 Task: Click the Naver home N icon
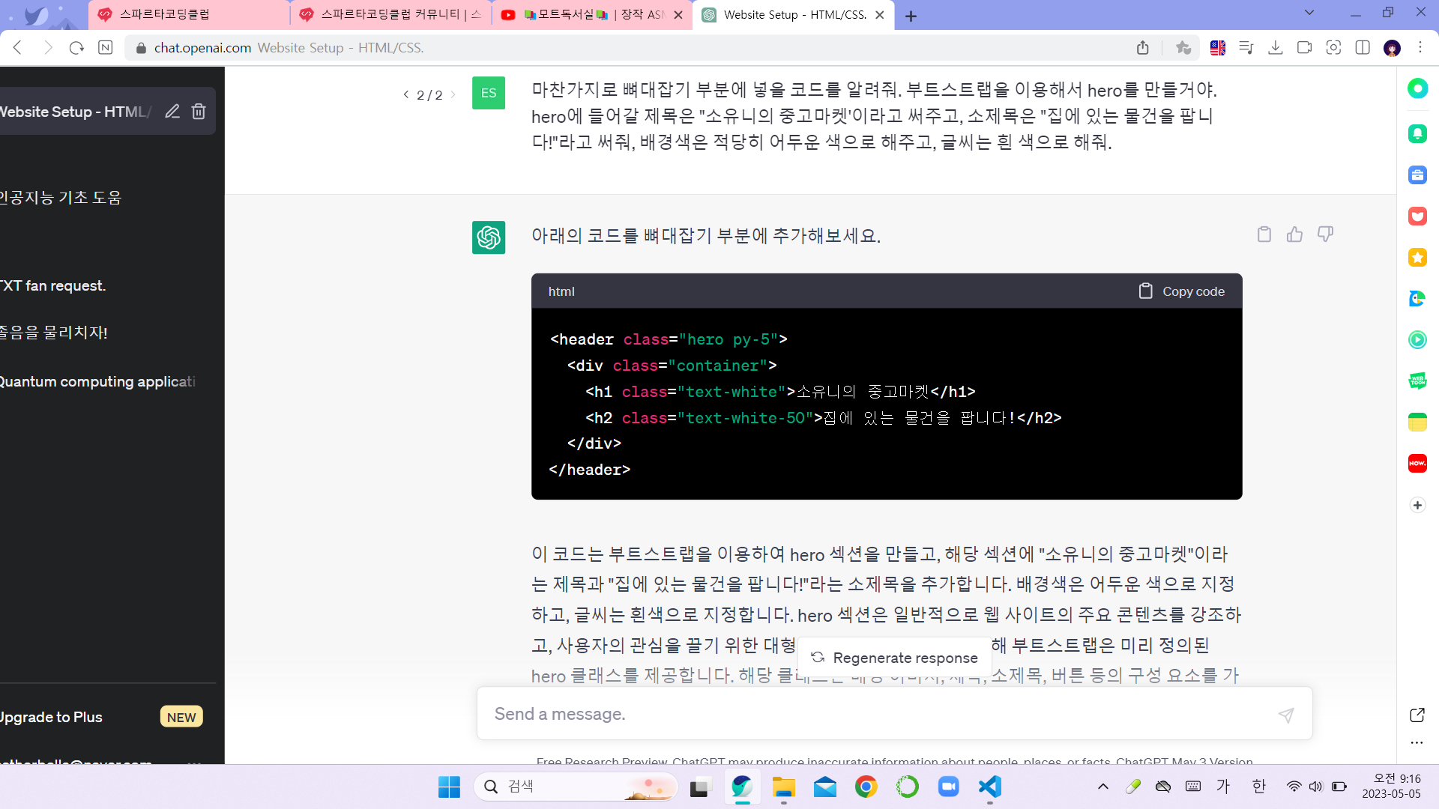106,48
